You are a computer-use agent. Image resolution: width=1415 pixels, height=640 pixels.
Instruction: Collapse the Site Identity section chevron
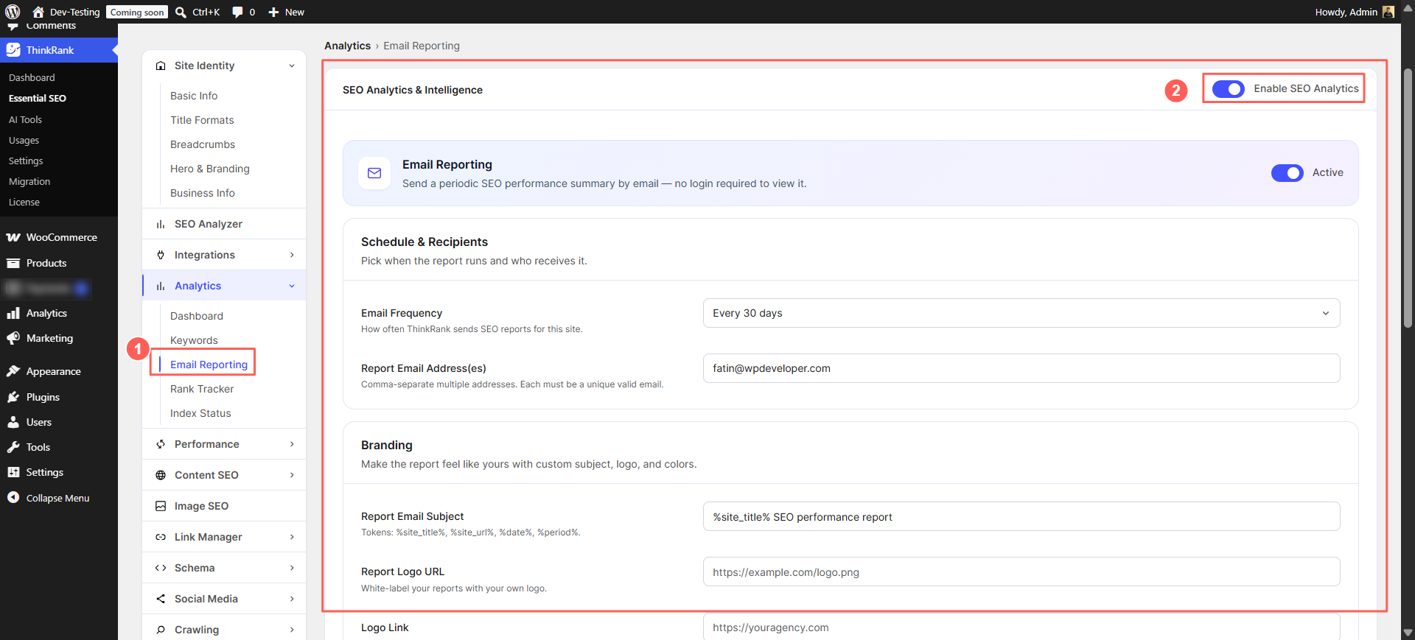(x=292, y=66)
